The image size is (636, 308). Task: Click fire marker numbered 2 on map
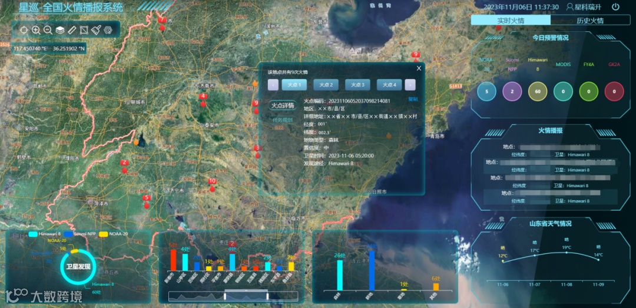124,166
